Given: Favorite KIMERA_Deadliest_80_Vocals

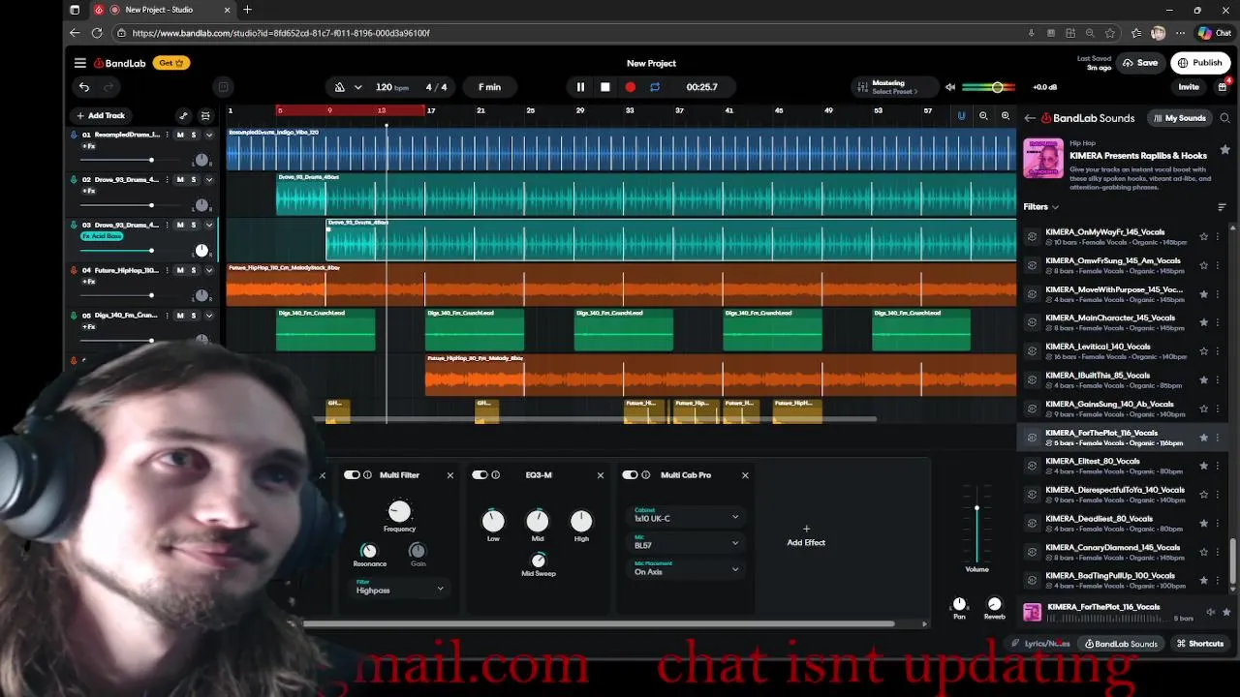Looking at the screenshot, I should 1204,523.
